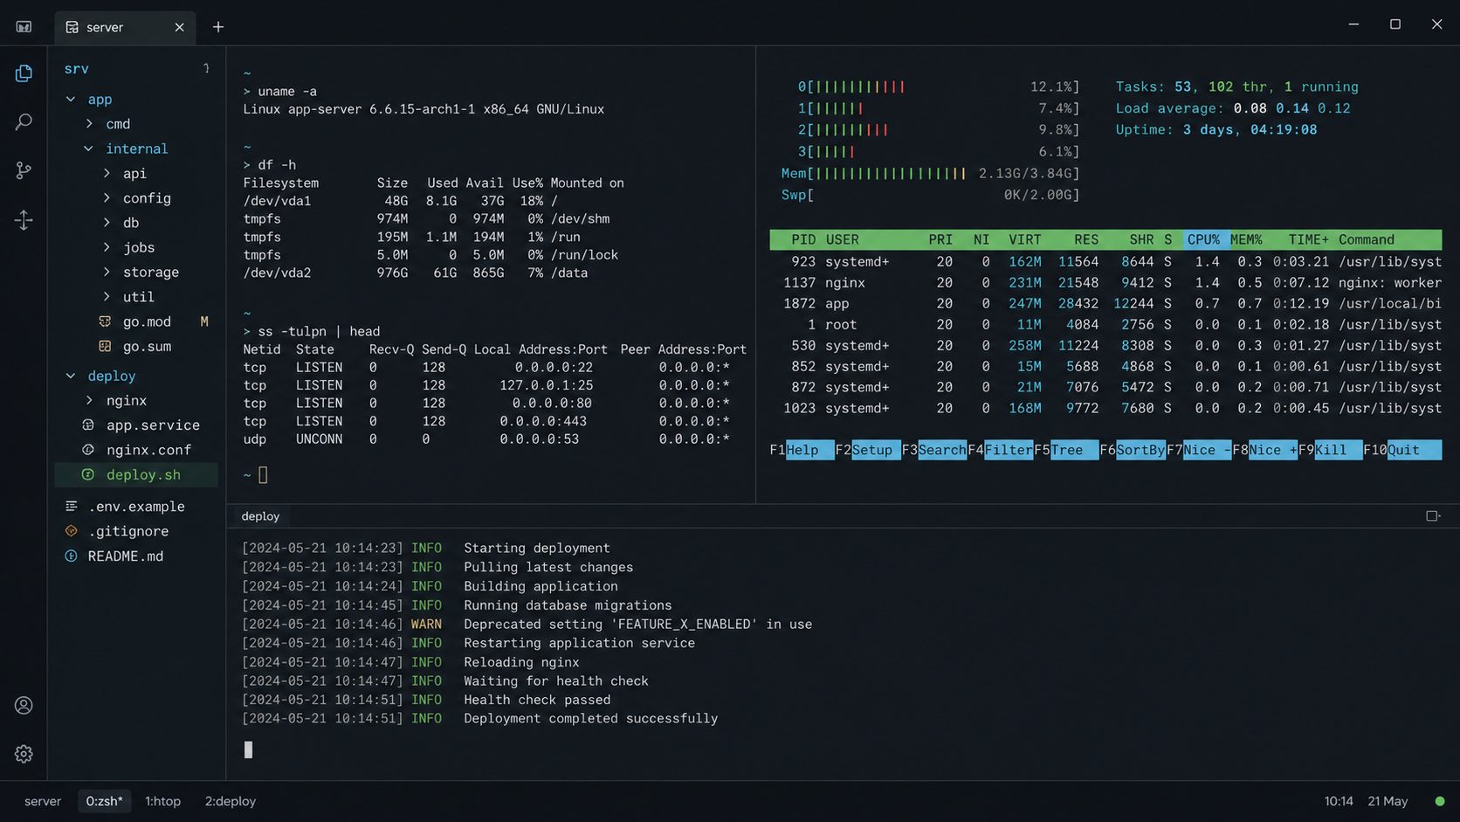The image size is (1460, 822).
Task: Open the Source Control branch icon
Action: (24, 170)
